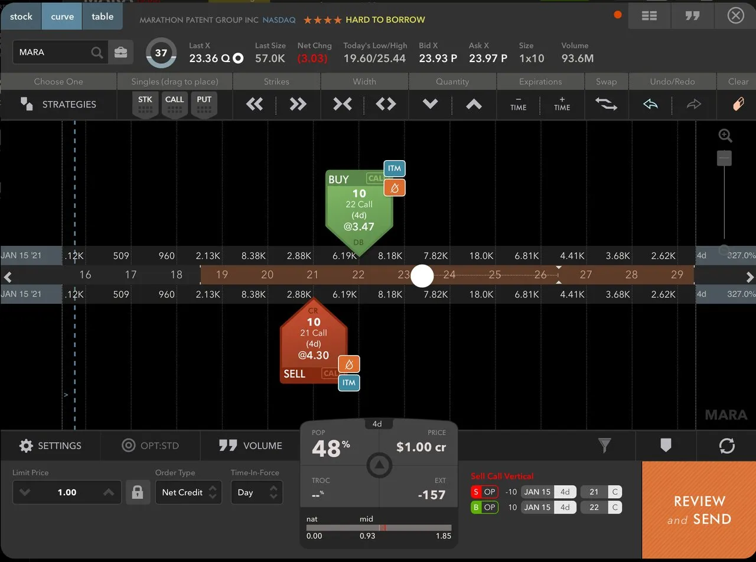Click the nat-mid price slider bar
756x562 pixels.
pos(379,528)
